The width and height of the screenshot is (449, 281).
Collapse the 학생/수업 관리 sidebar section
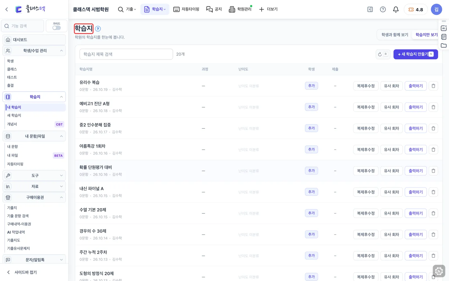pyautogui.click(x=34, y=51)
